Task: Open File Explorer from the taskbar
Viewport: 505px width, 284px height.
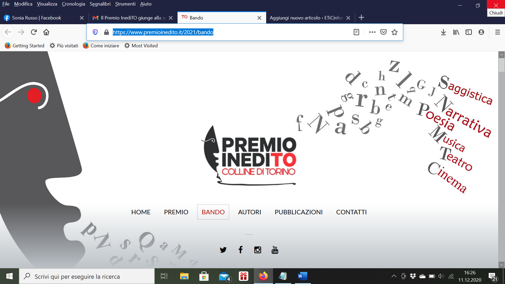Action: point(184,276)
